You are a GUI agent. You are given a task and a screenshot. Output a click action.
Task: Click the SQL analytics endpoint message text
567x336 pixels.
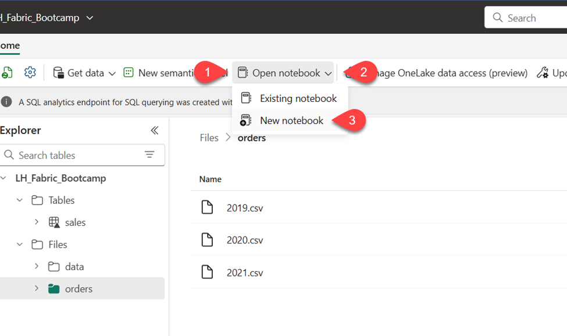(126, 102)
